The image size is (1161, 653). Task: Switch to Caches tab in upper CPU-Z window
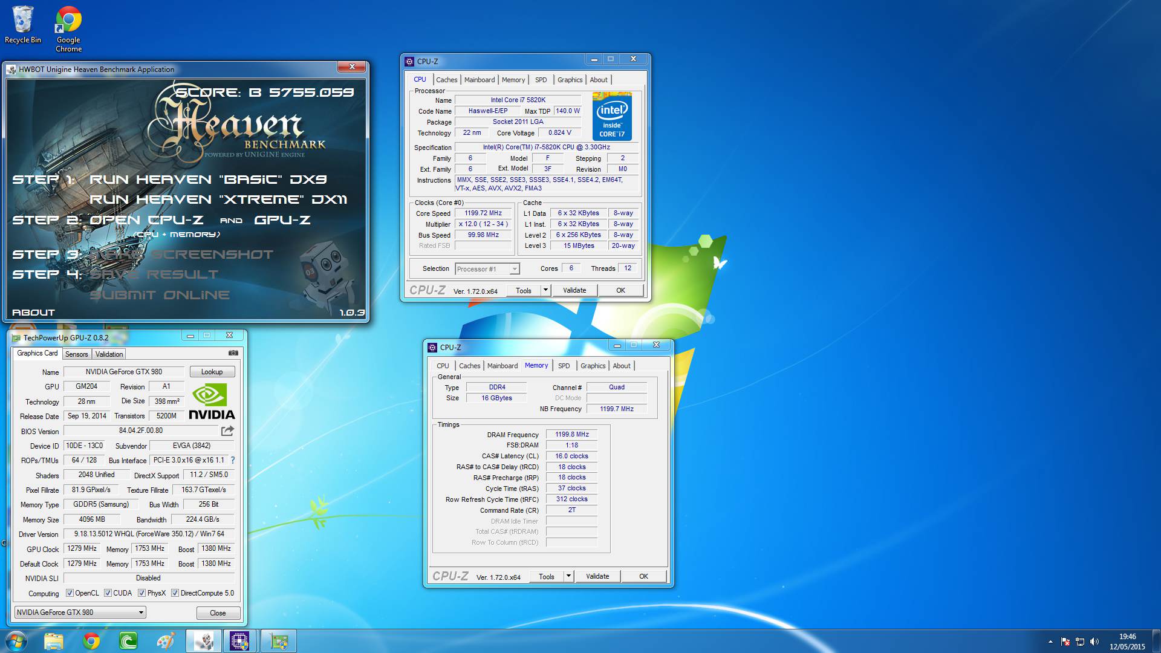[446, 80]
